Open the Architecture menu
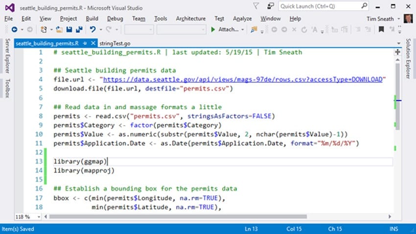This screenshot has width=416, height=234. coord(191,19)
